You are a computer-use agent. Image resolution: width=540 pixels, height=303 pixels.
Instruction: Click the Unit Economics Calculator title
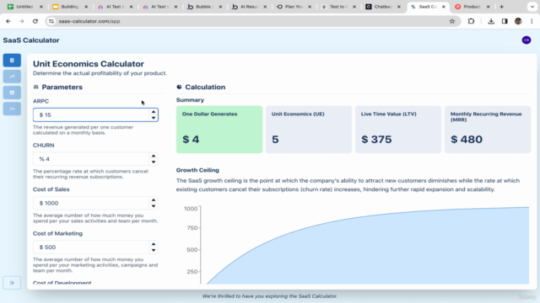pyautogui.click(x=89, y=64)
